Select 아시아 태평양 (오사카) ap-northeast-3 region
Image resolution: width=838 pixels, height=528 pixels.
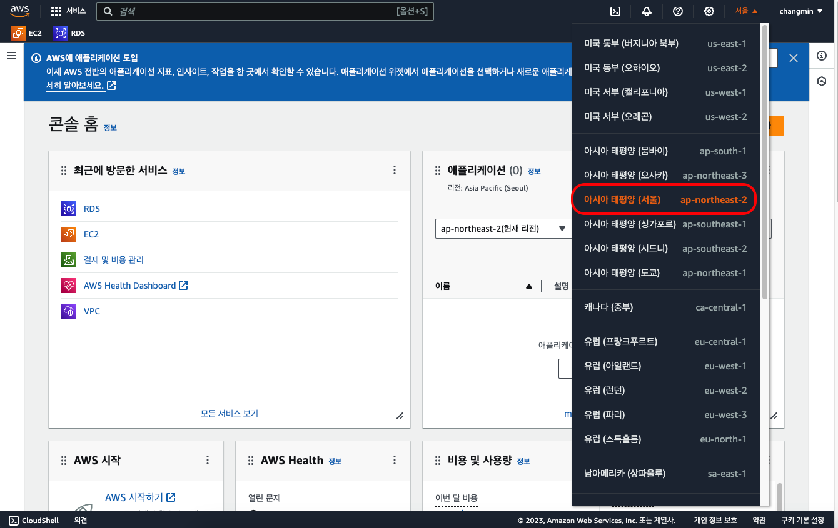tap(665, 176)
